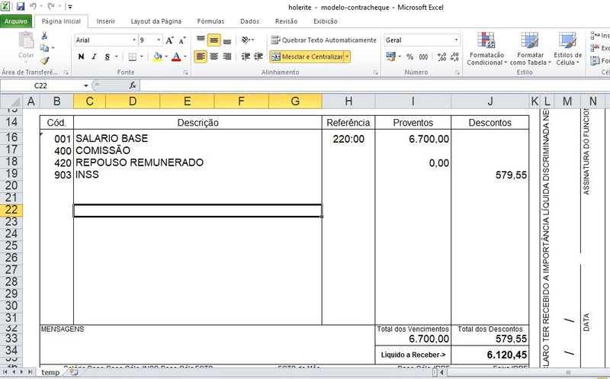610x379 pixels.
Task: Click the Cut scissors icon
Action: (45, 36)
